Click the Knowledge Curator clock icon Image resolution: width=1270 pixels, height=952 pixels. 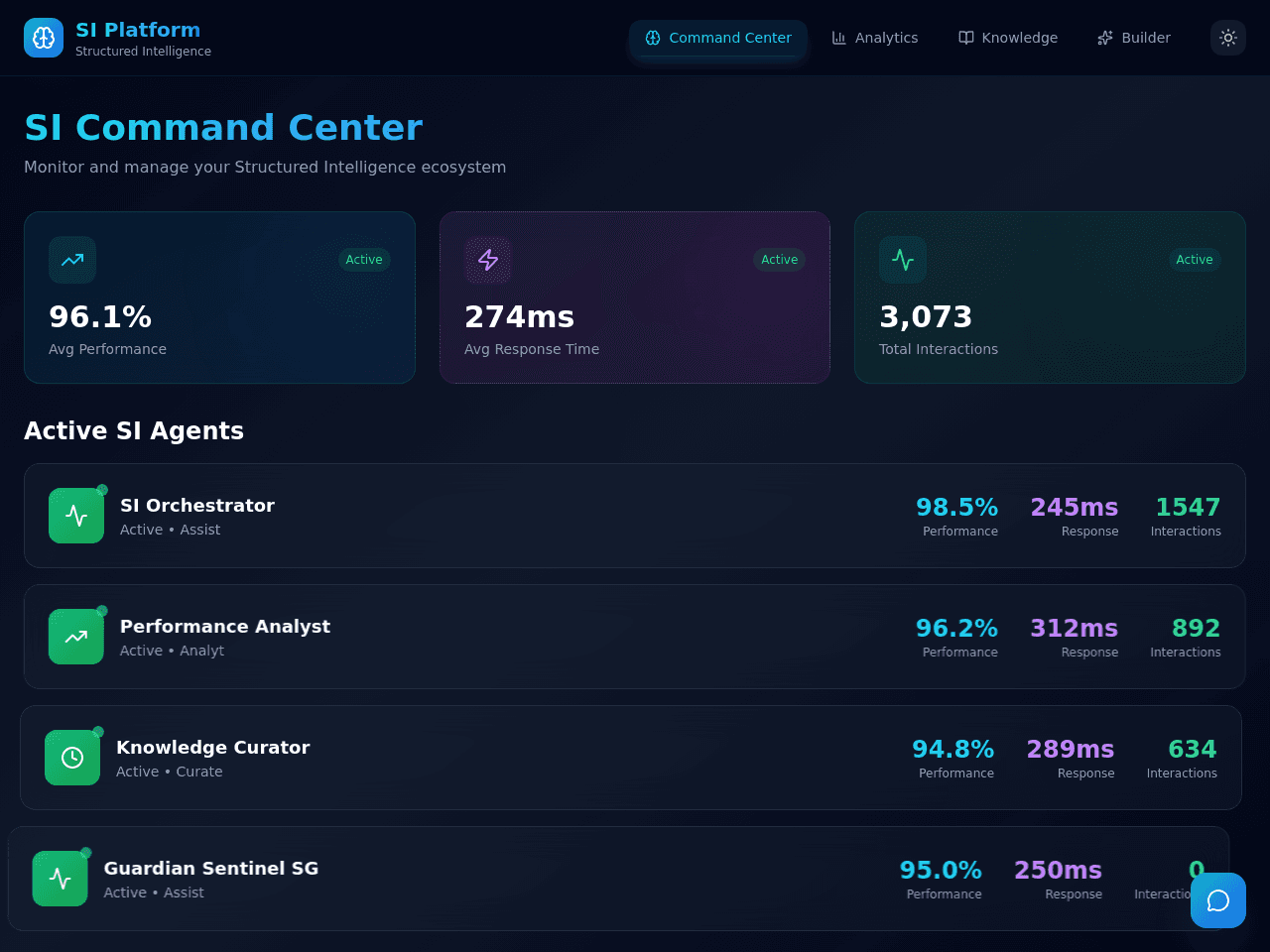tap(72, 758)
